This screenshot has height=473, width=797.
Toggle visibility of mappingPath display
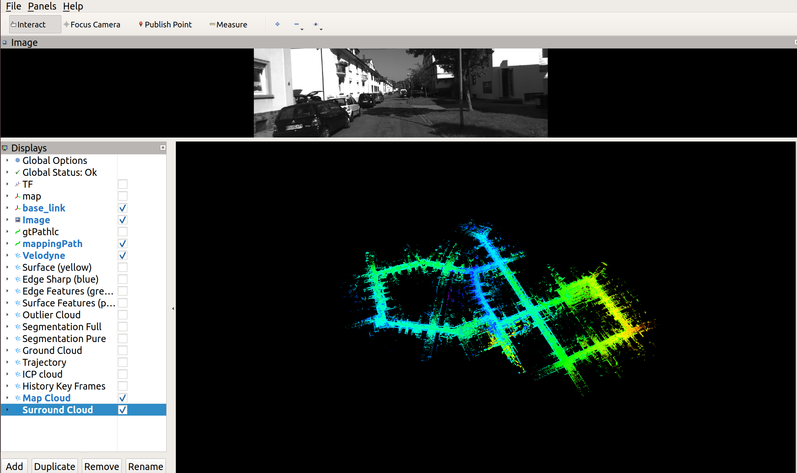tap(123, 243)
